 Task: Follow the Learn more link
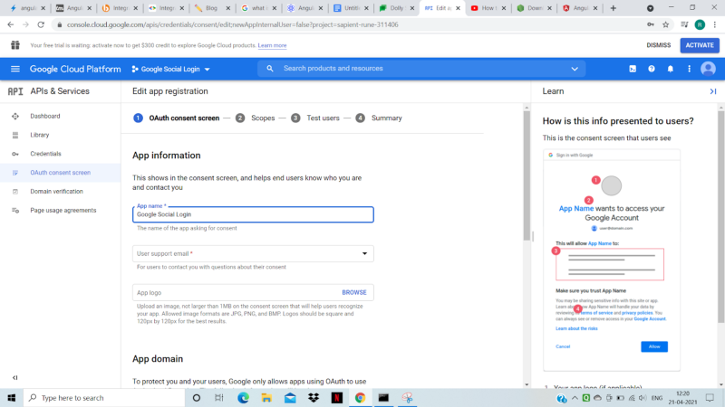pyautogui.click(x=273, y=45)
